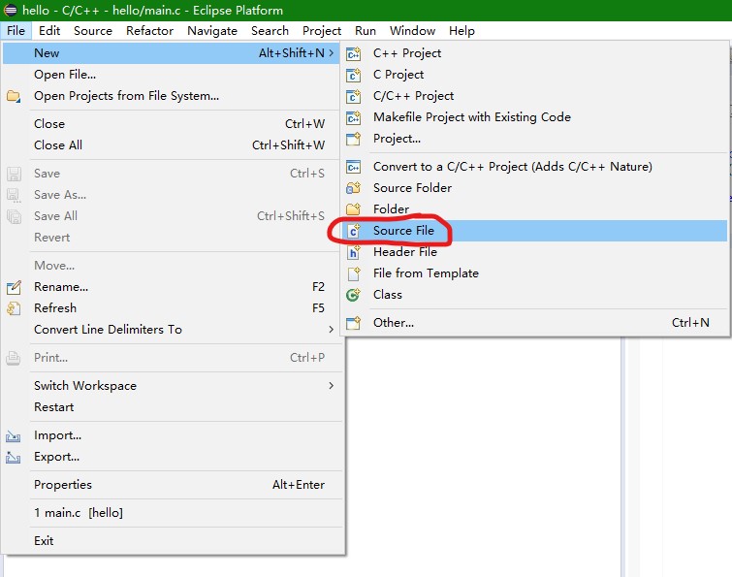Open the Run menu

click(x=366, y=31)
